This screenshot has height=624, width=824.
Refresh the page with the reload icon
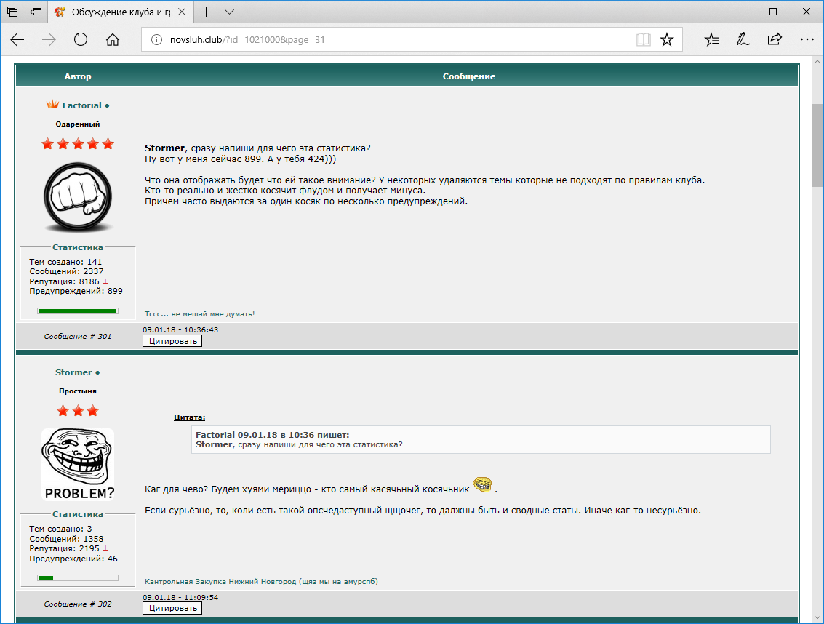(x=81, y=39)
